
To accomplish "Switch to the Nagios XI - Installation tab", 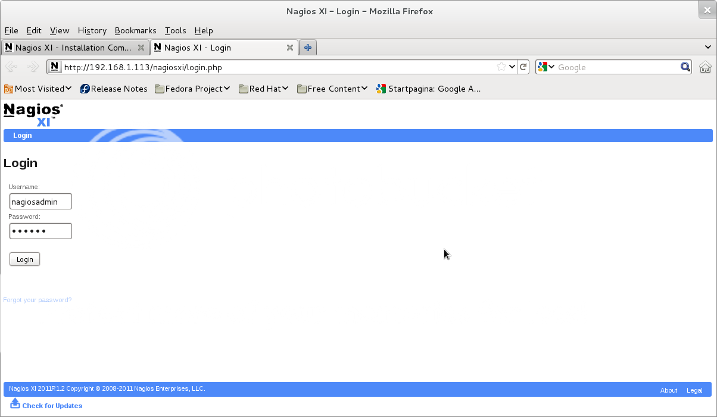I will point(75,48).
